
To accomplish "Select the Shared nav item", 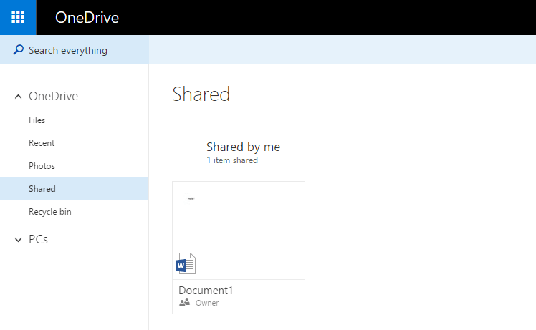I will tap(75, 188).
